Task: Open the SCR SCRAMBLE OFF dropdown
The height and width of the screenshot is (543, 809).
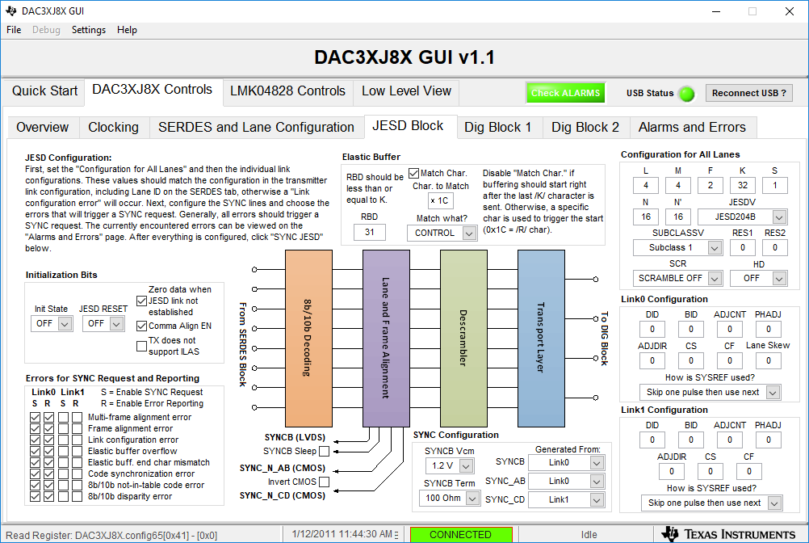Action: (x=677, y=278)
